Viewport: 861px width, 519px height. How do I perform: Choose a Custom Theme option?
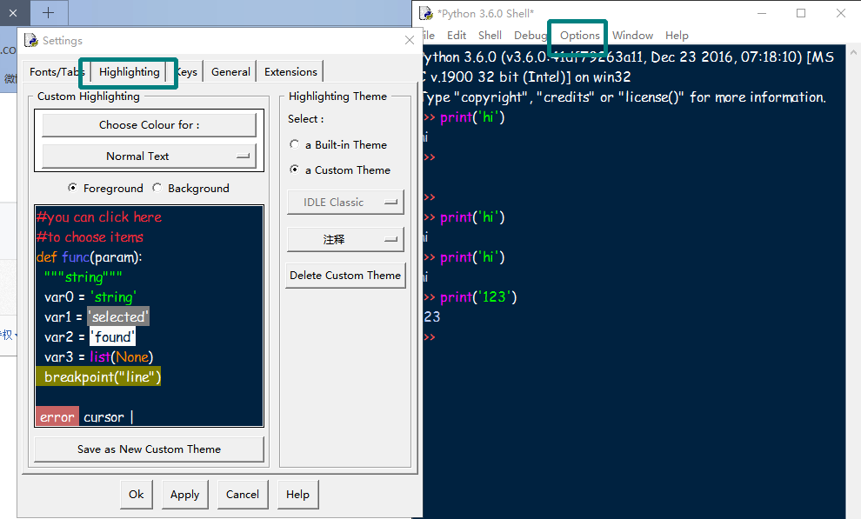pyautogui.click(x=294, y=170)
